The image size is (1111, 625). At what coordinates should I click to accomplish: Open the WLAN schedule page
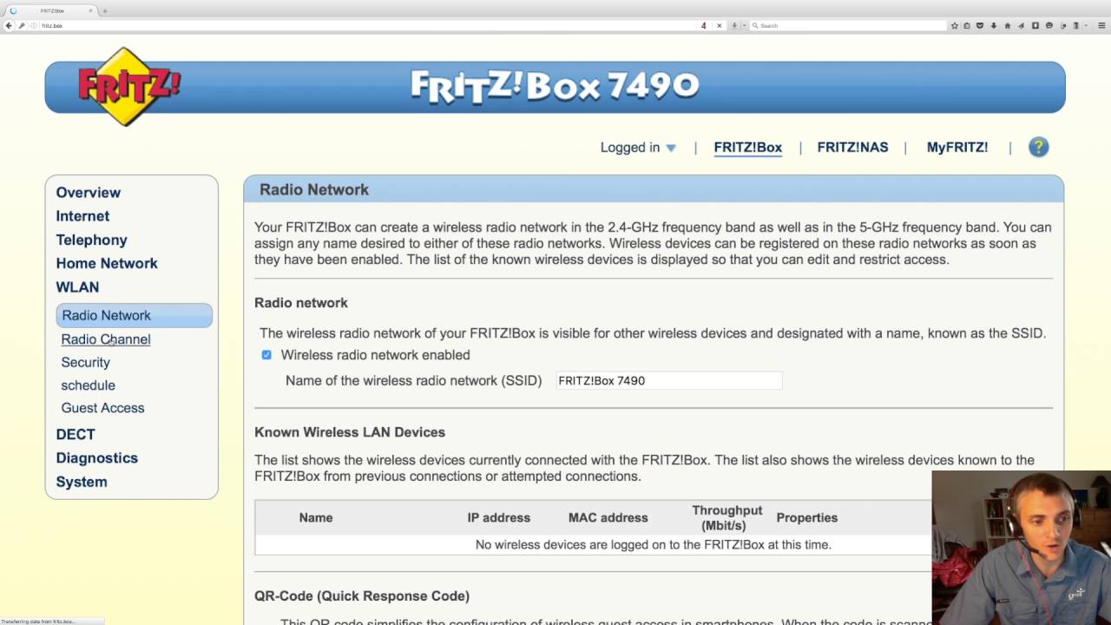(88, 385)
